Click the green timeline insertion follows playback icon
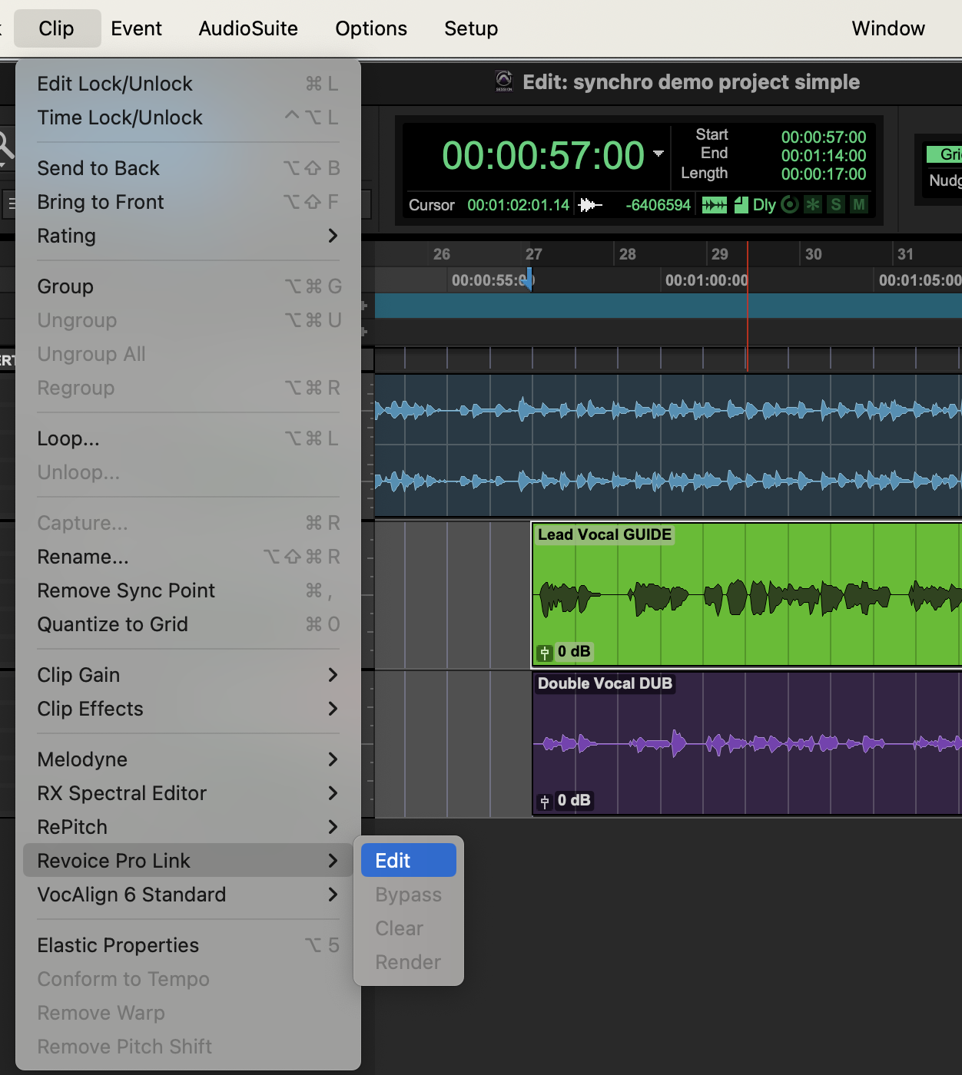The image size is (962, 1075). pos(714,205)
